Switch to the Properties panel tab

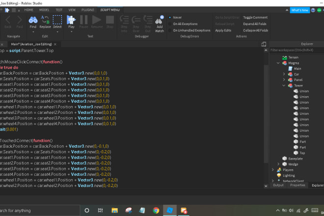tap(297, 185)
